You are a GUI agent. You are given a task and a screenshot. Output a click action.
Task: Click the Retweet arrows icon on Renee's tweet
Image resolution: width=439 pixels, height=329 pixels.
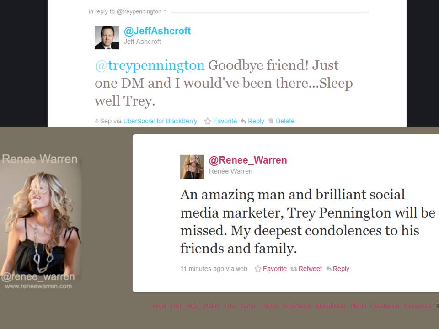(294, 269)
